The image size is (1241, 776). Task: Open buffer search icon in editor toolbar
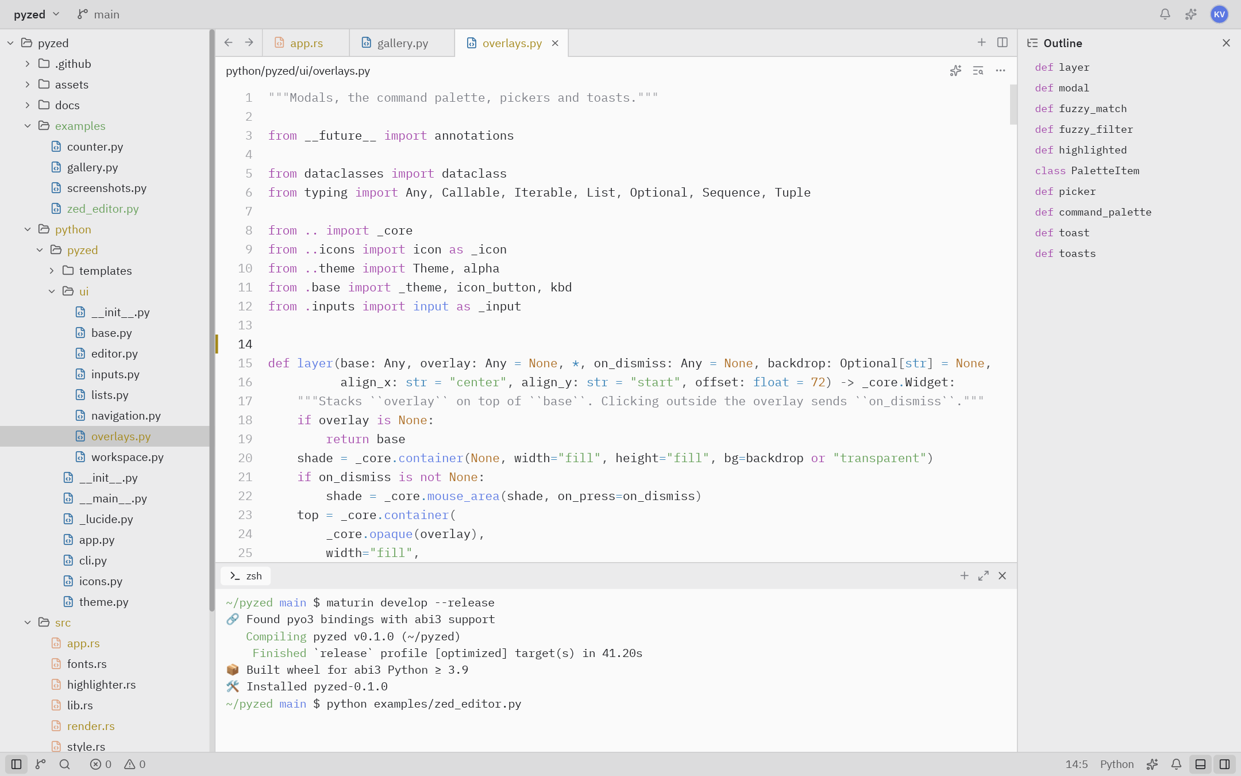tap(978, 71)
